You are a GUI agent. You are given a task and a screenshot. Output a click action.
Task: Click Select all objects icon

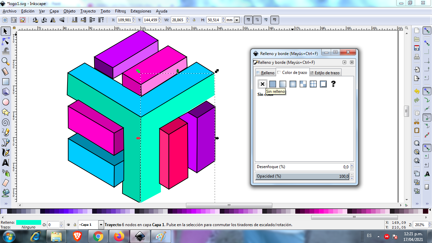(x=6, y=20)
